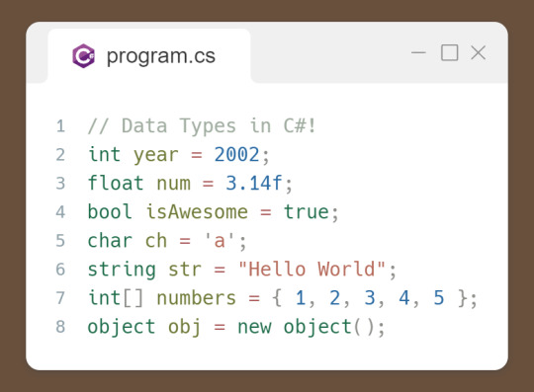
Task: Click the "Hello World" string literal
Action: (311, 269)
